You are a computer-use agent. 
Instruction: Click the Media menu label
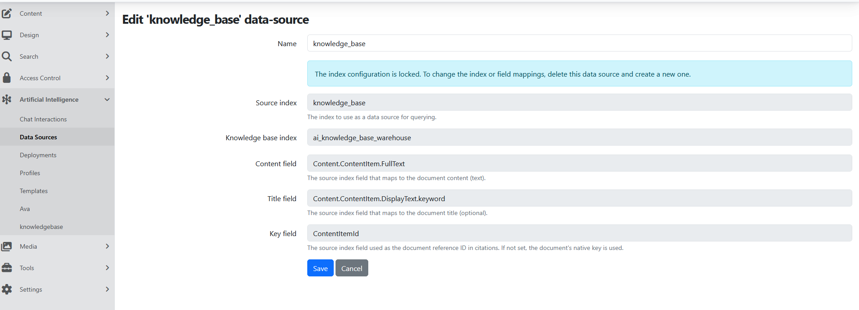28,246
